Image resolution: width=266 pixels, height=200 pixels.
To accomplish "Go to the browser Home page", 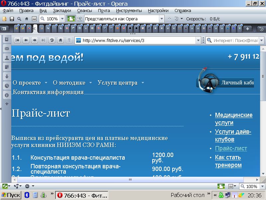I will (60, 40).
